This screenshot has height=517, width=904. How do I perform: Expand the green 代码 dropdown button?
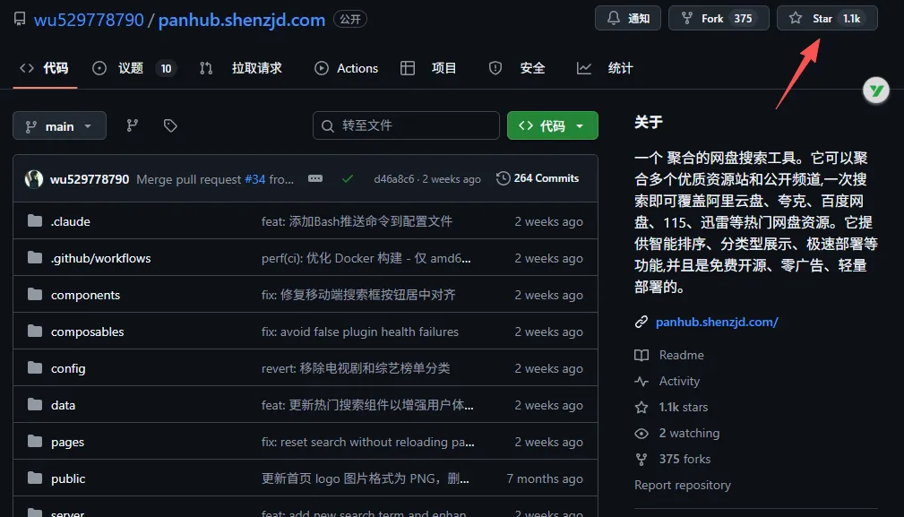552,125
